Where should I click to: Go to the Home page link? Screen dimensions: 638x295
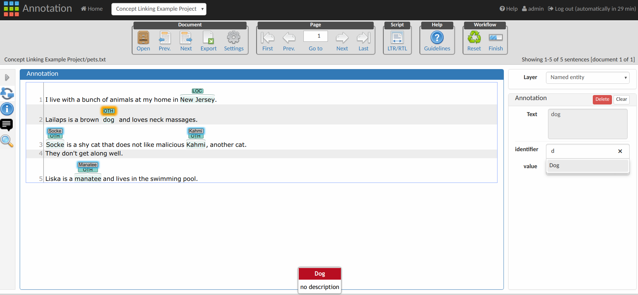coord(92,9)
